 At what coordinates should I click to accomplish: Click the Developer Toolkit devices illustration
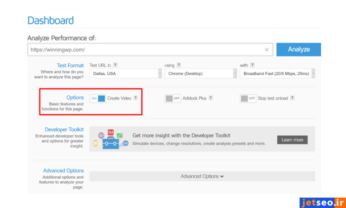[112, 139]
